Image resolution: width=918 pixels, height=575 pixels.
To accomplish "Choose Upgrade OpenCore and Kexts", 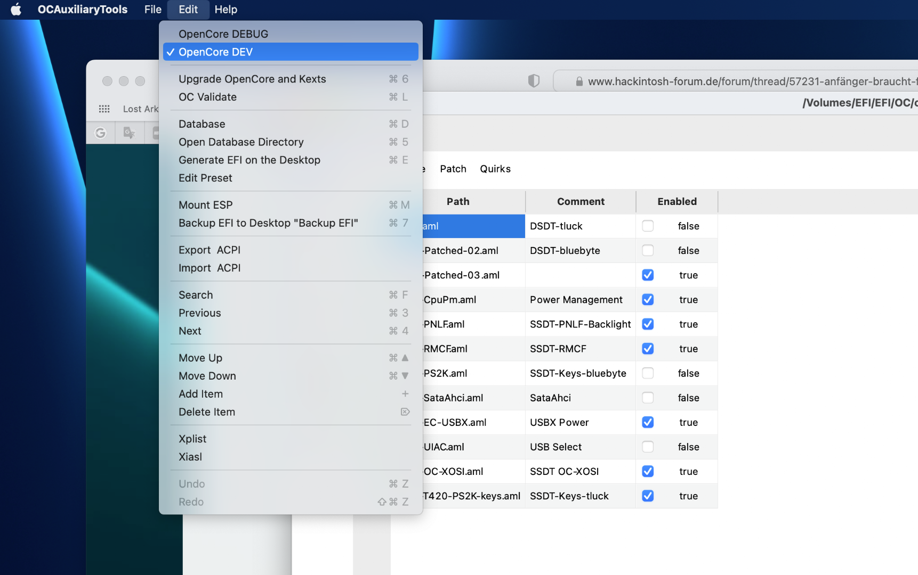I will tap(252, 79).
